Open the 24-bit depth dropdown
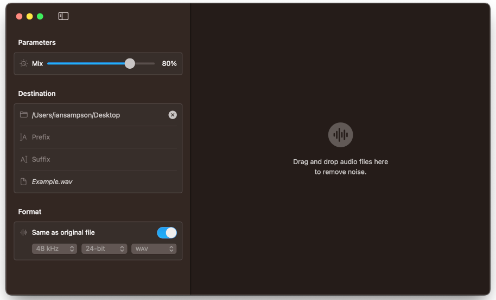The width and height of the screenshot is (496, 300). [104, 249]
